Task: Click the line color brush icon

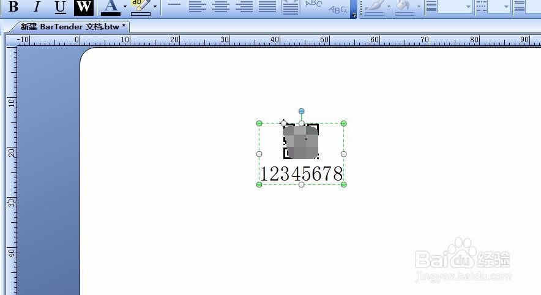Action: tap(375, 7)
